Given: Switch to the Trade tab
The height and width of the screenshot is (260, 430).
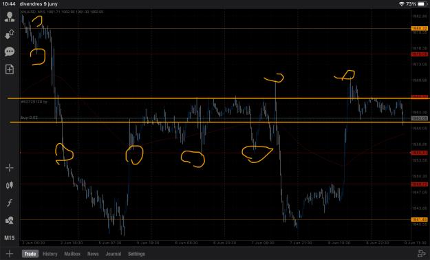Looking at the screenshot, I should (x=30, y=254).
